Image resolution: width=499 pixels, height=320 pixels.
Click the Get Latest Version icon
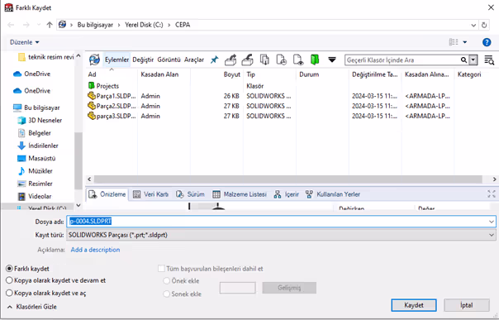264,60
